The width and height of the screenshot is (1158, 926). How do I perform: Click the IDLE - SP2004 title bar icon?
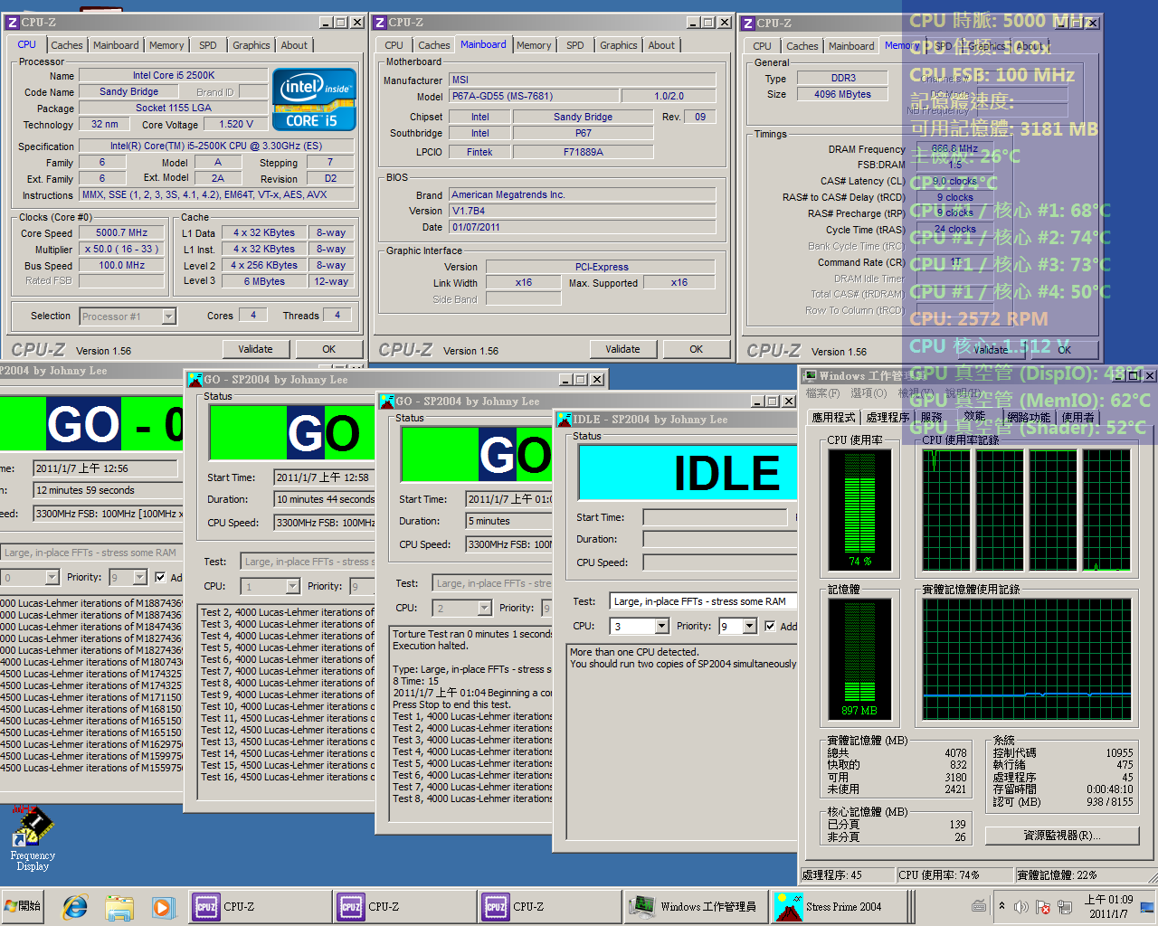(x=565, y=420)
